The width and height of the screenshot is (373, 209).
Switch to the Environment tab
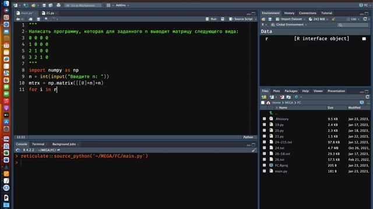[x=270, y=13]
